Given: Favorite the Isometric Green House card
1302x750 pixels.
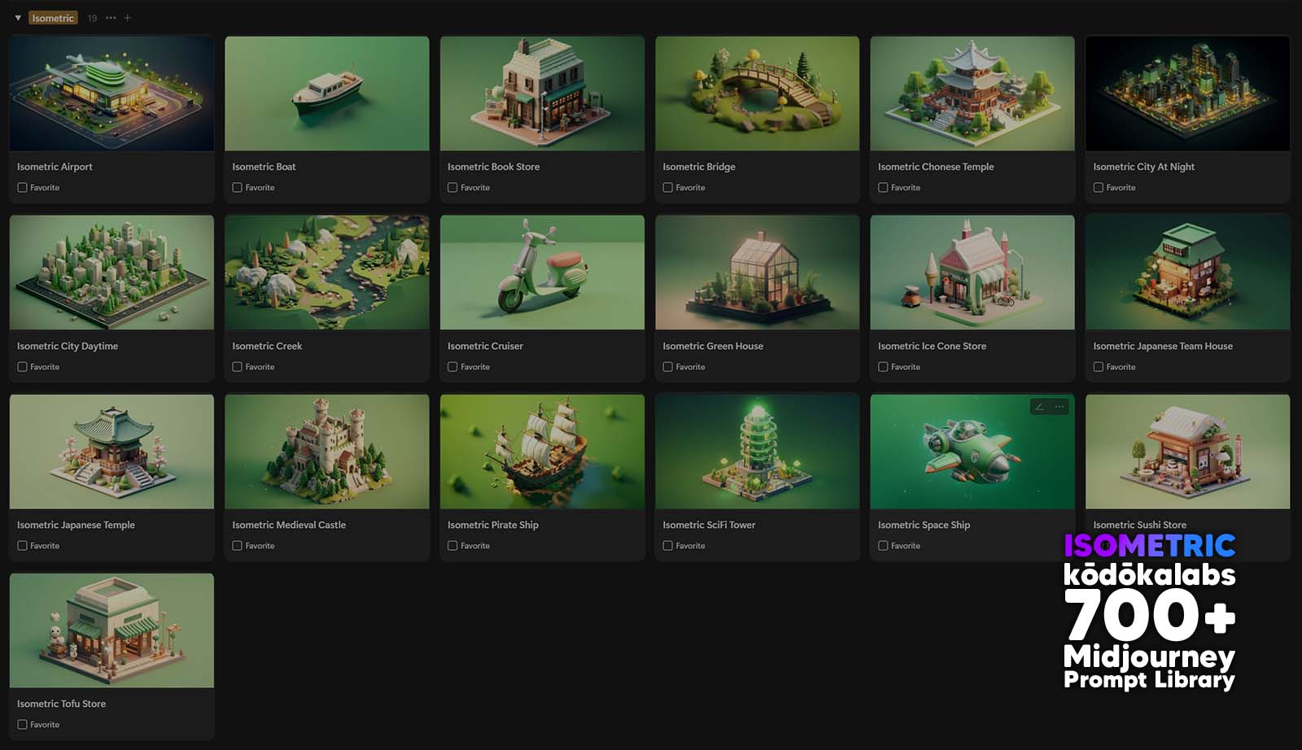Looking at the screenshot, I should 668,367.
